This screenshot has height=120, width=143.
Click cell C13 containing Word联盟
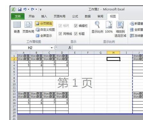click(49, 94)
